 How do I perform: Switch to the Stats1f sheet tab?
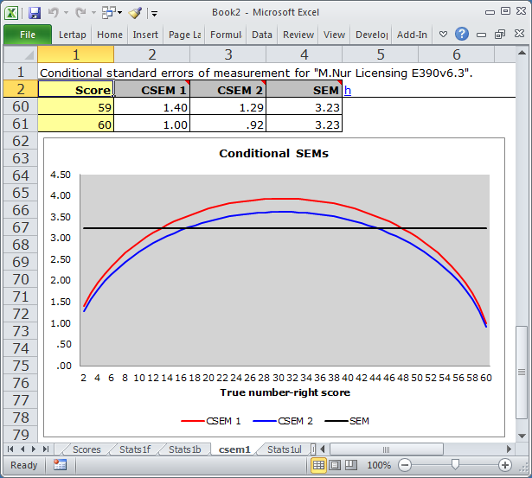pos(135,449)
